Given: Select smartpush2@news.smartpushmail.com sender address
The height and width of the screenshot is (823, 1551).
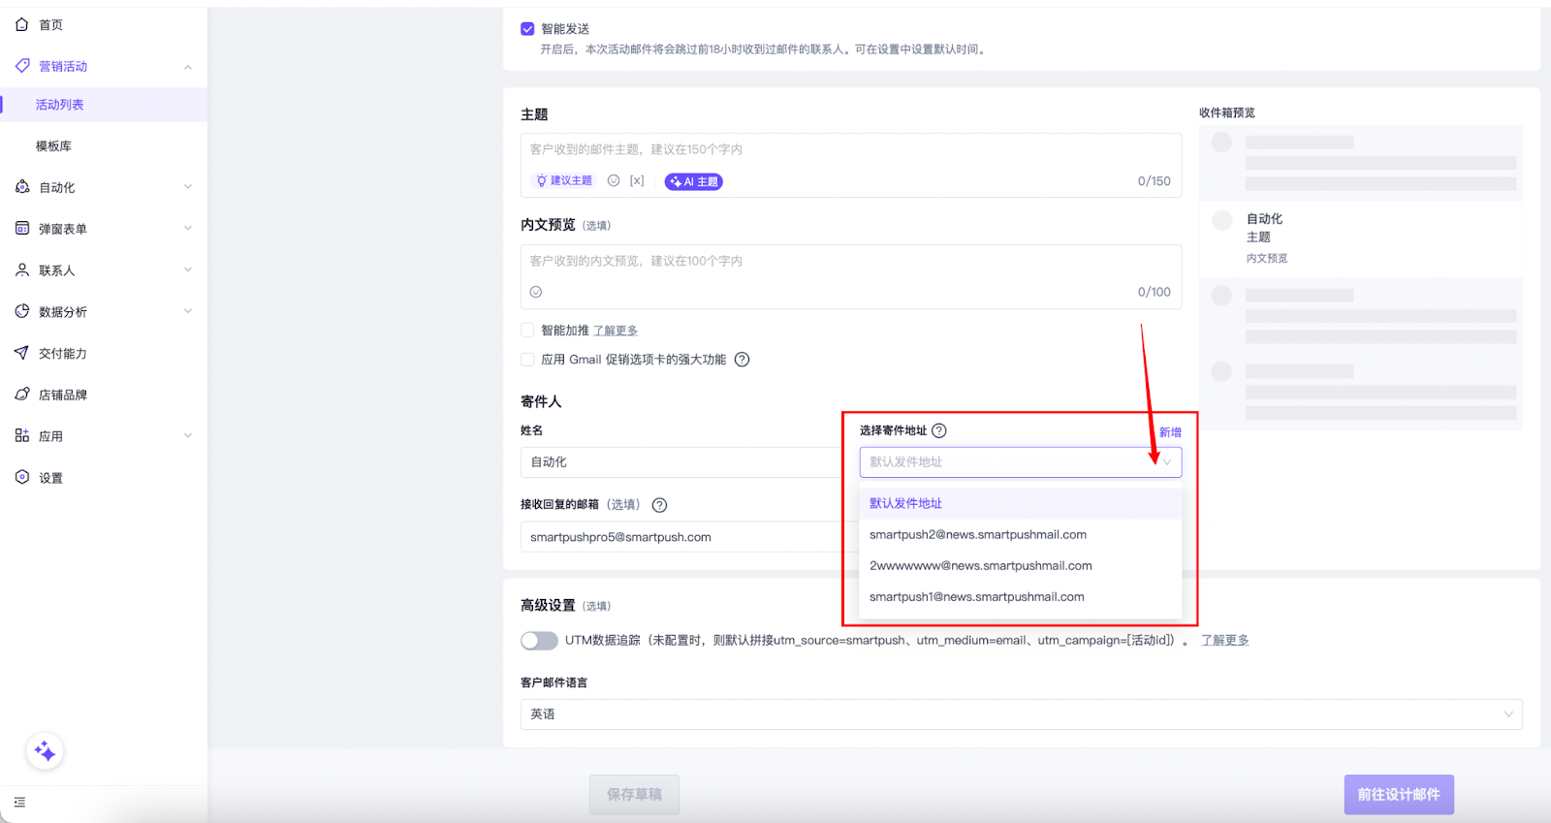Looking at the screenshot, I should point(977,535).
